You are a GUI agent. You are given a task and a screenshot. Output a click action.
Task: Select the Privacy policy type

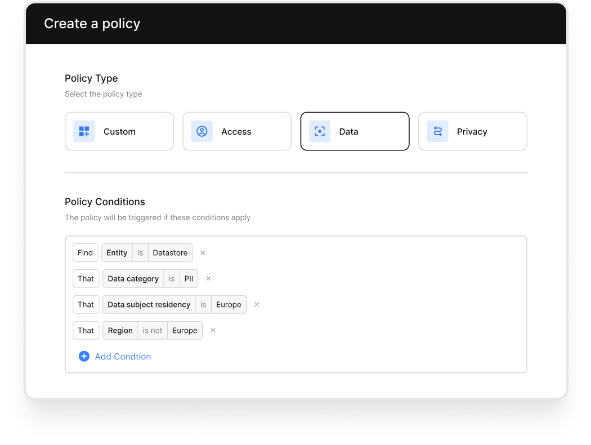[472, 131]
